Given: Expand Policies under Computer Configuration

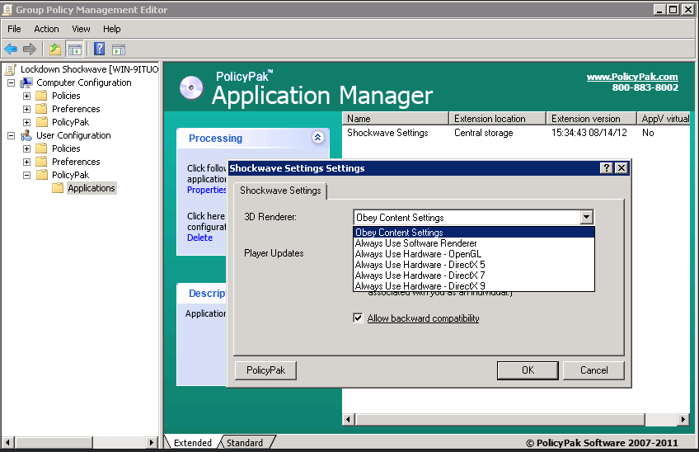Looking at the screenshot, I should 26,96.
